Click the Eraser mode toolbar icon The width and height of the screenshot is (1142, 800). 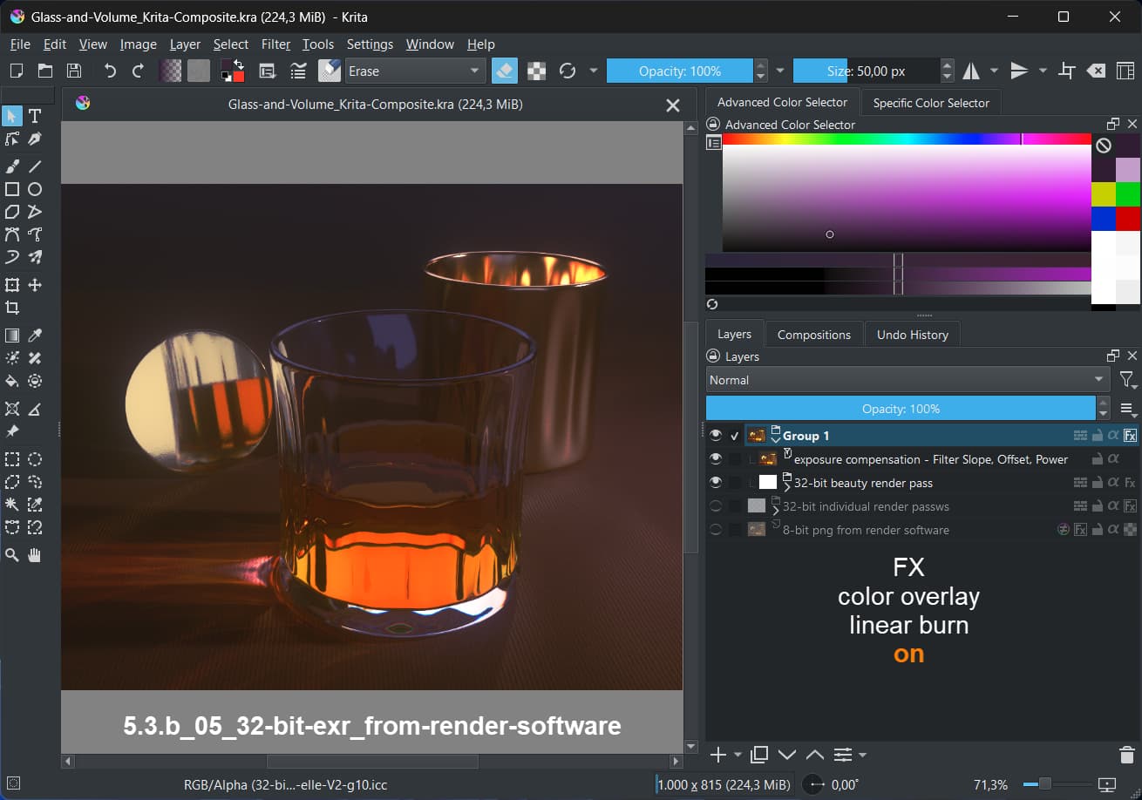[504, 71]
